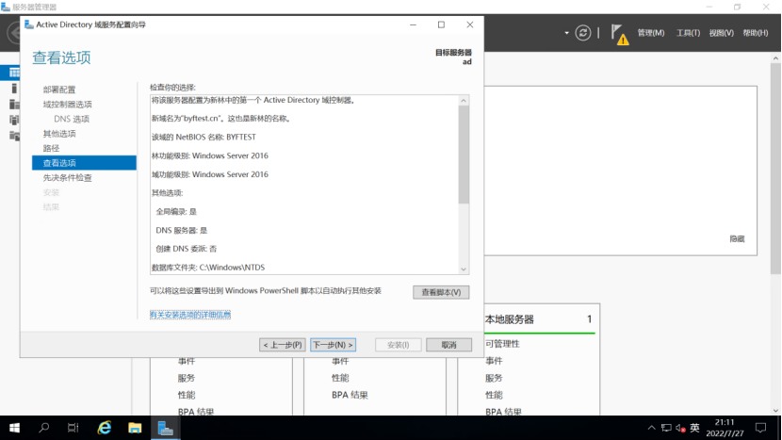Open File Explorer from the taskbar
The height and width of the screenshot is (440, 782).
[x=135, y=428]
